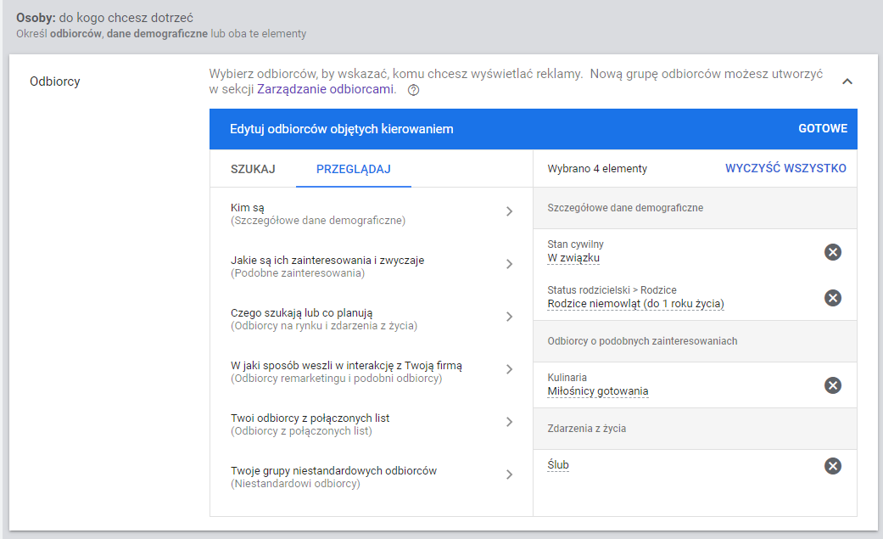
Task: Collapse the Odbiorcy panel with the caret
Action: (847, 80)
